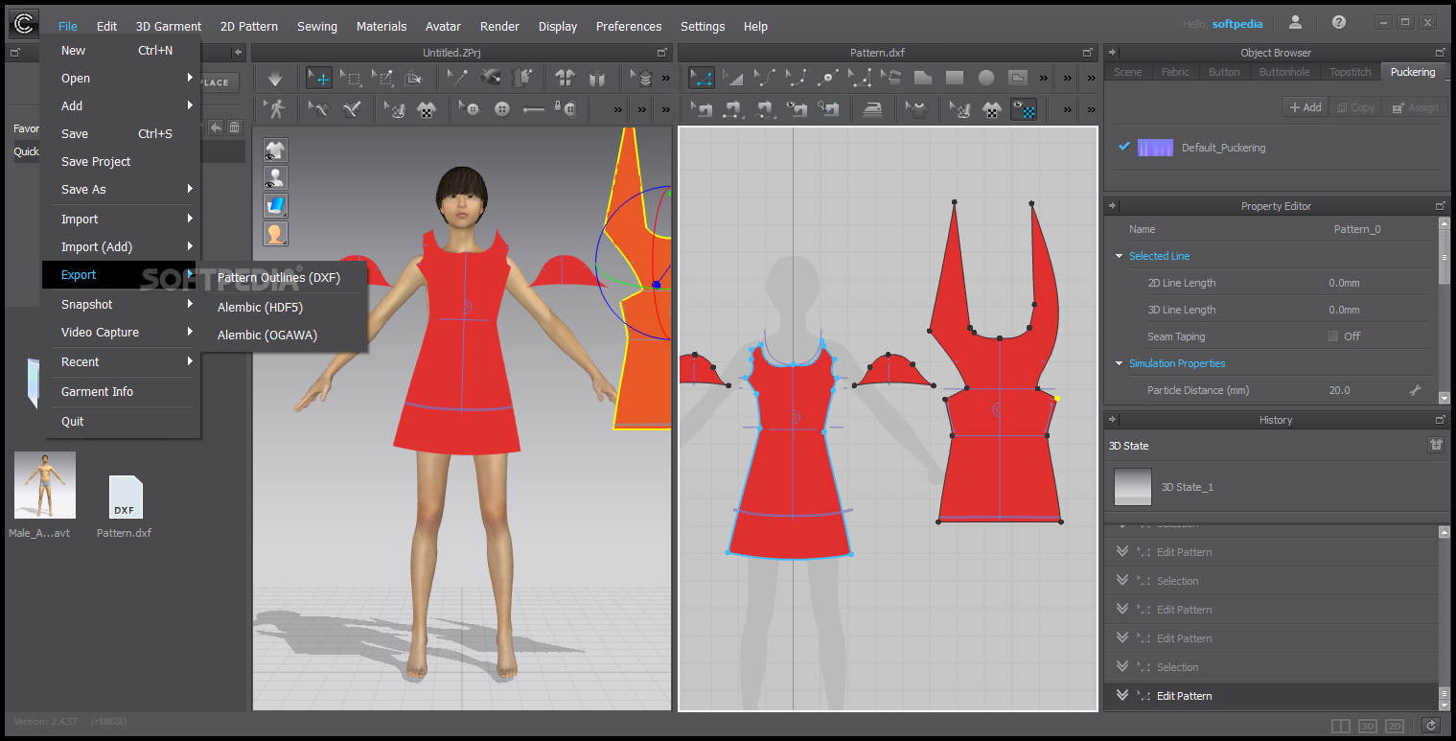The height and width of the screenshot is (741, 1456).
Task: Click the garment display icon in 3D view
Action: [275, 150]
